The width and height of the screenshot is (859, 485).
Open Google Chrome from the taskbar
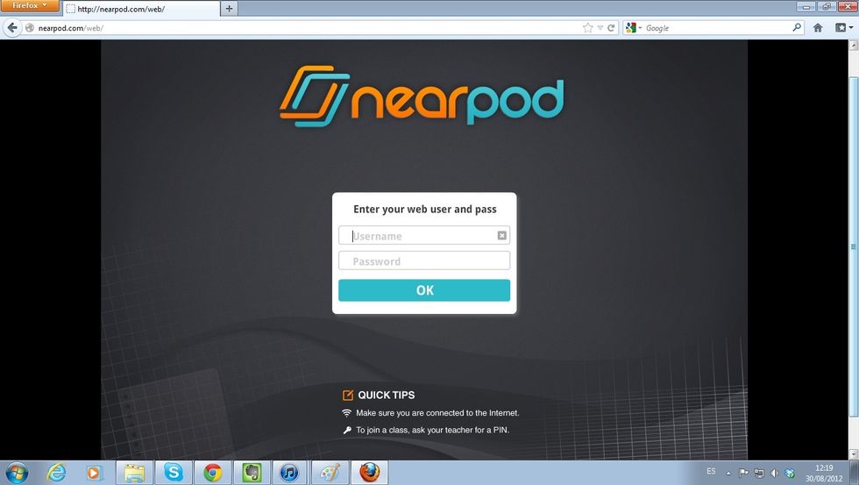212,473
